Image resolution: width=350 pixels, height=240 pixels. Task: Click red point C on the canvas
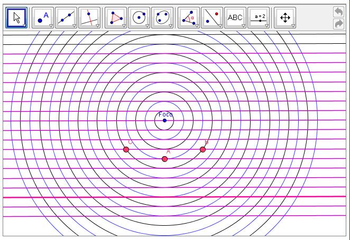(x=126, y=150)
